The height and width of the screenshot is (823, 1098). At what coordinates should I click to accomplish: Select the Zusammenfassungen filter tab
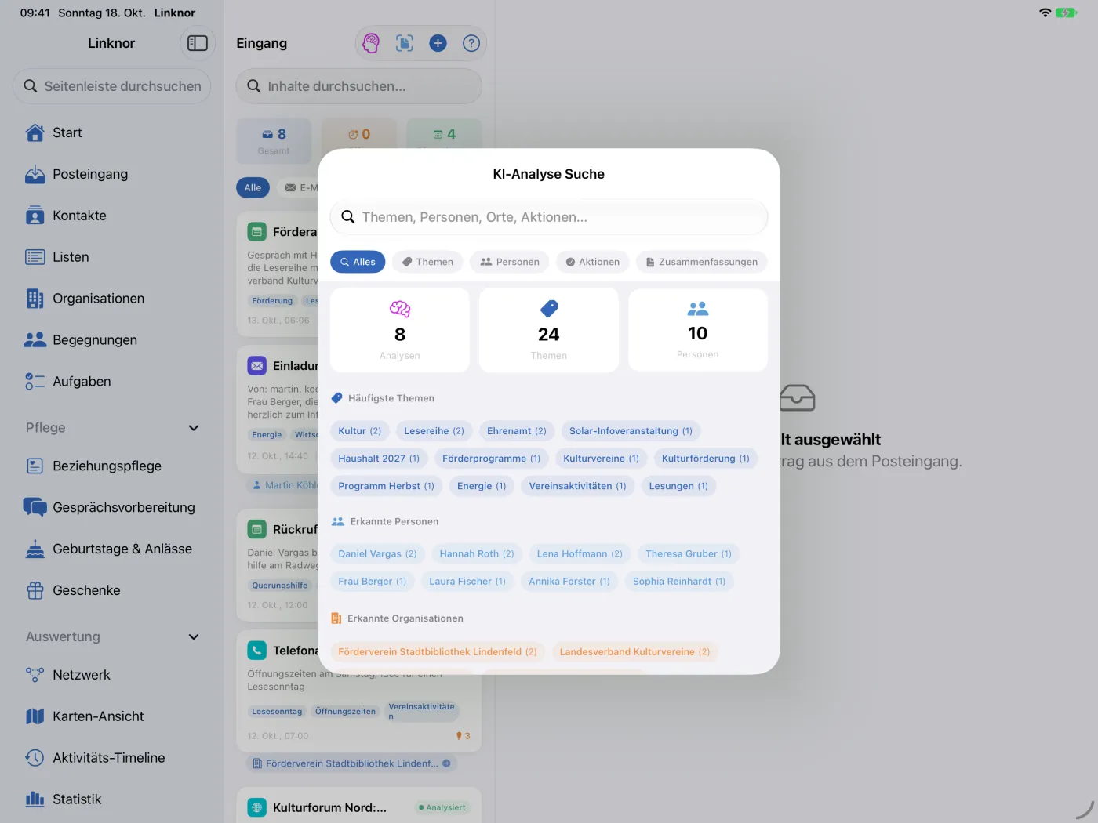pos(702,262)
